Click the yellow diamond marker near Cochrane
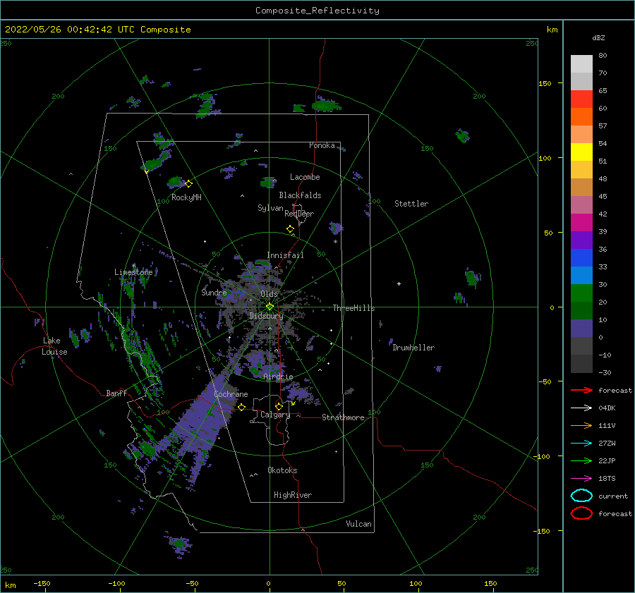 tap(241, 408)
